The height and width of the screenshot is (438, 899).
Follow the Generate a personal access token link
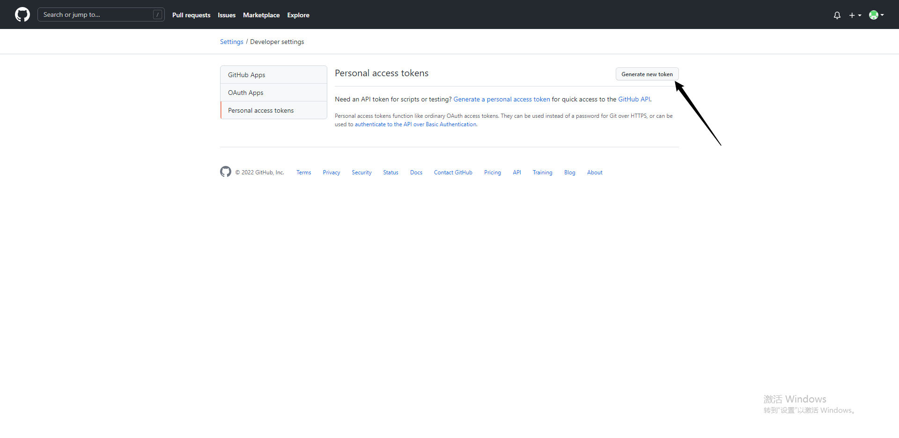(x=501, y=99)
